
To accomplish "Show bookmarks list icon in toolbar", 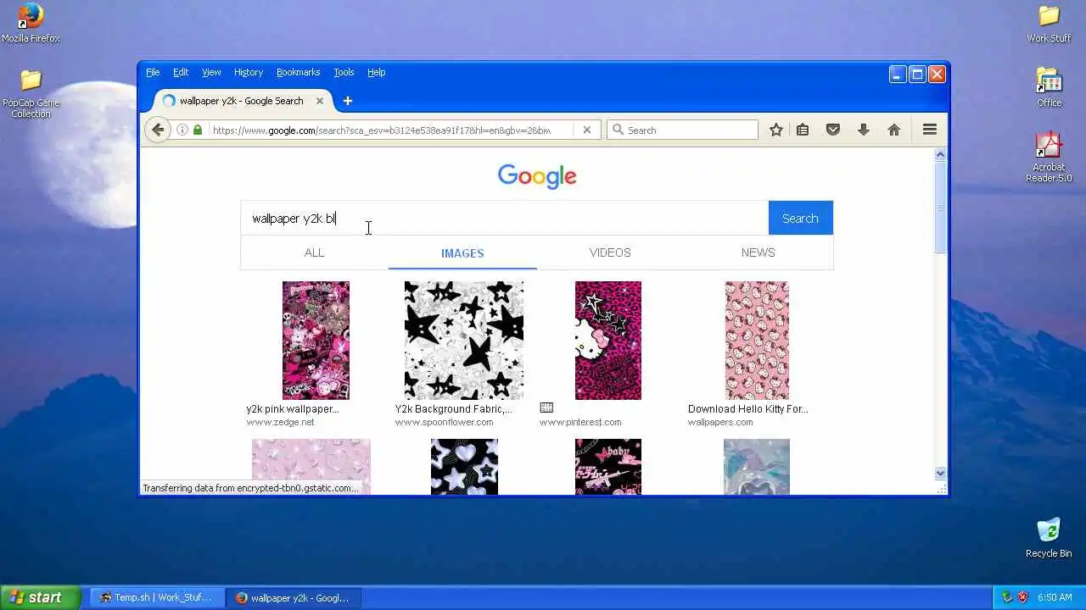I will point(803,130).
